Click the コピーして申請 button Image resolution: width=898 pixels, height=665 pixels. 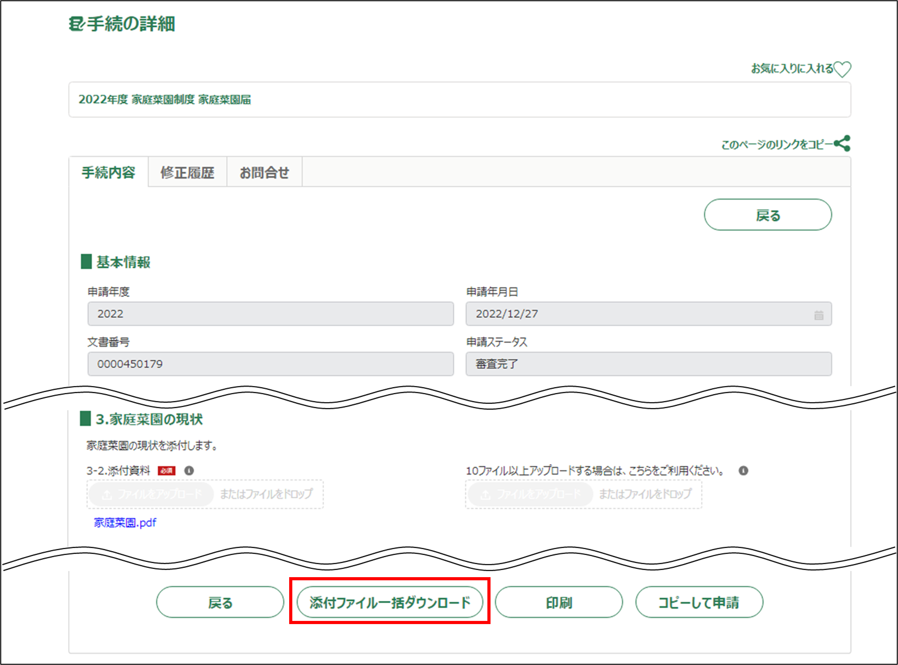699,602
